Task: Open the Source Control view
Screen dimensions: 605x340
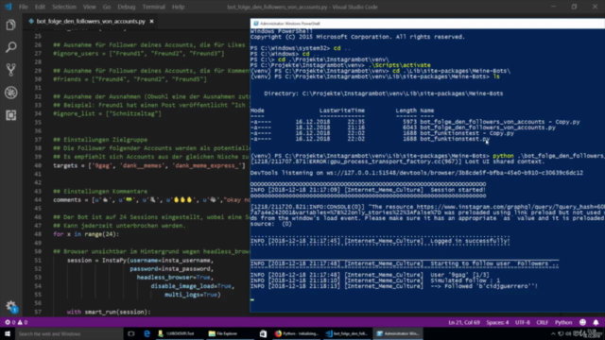Action: (x=10, y=70)
